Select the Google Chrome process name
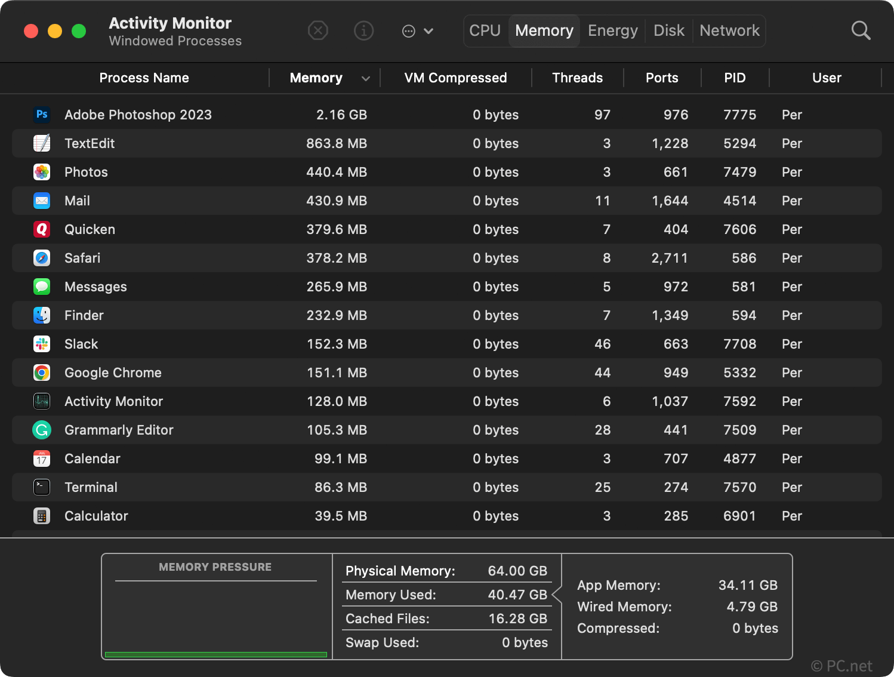The width and height of the screenshot is (894, 677). pyautogui.click(x=113, y=373)
